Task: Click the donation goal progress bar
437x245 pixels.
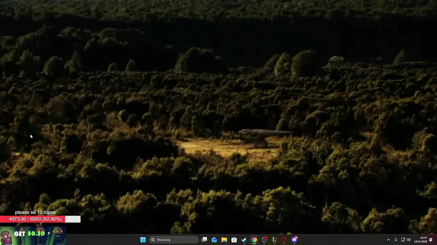Action: tap(40, 219)
